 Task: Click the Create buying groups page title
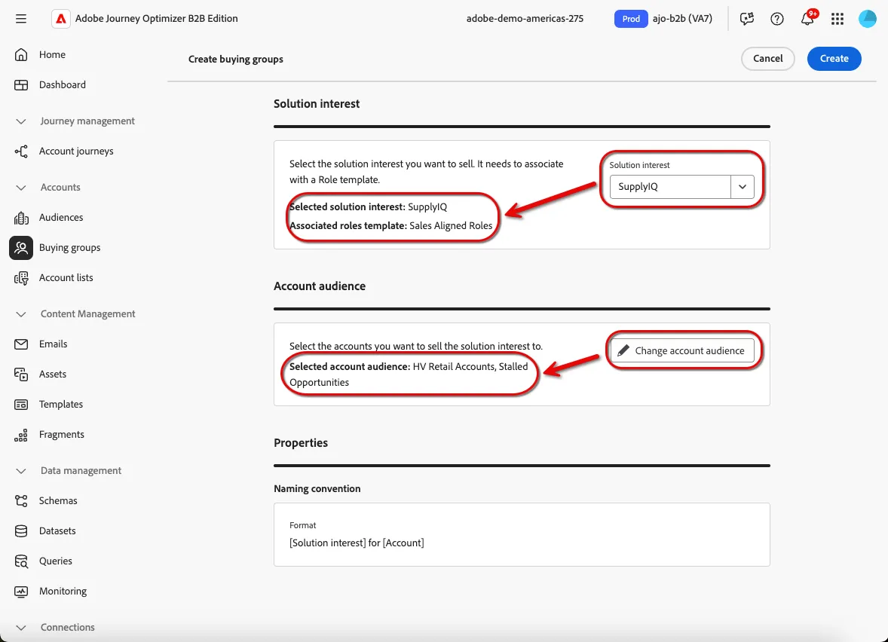click(236, 59)
